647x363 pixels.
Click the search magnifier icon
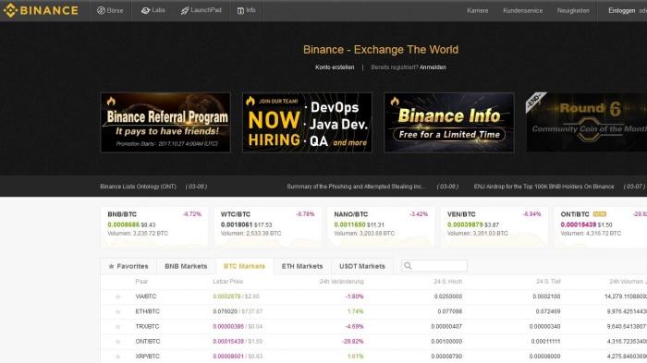tap(408, 266)
